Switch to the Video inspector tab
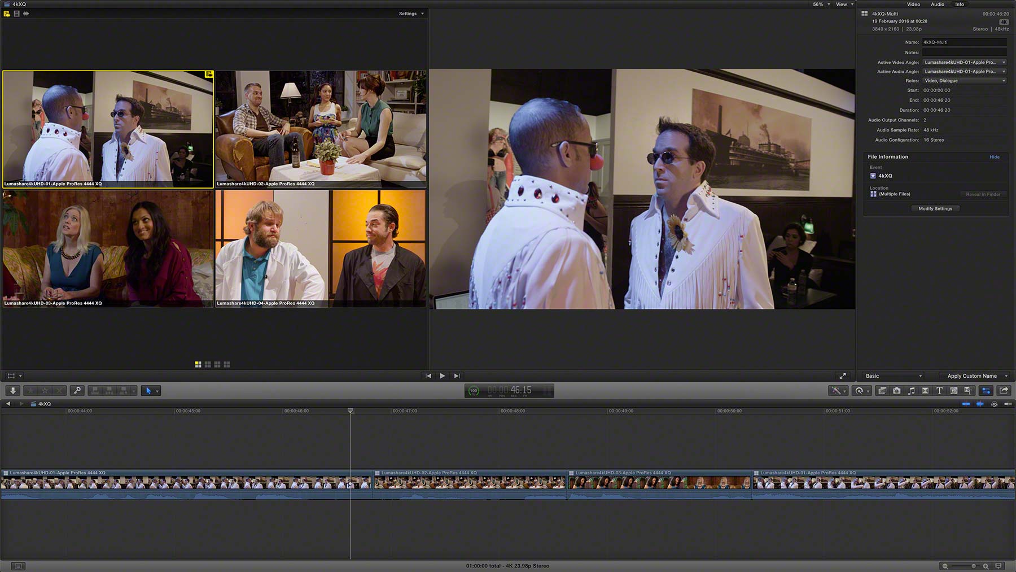Viewport: 1016px width, 572px height. [x=913, y=5]
